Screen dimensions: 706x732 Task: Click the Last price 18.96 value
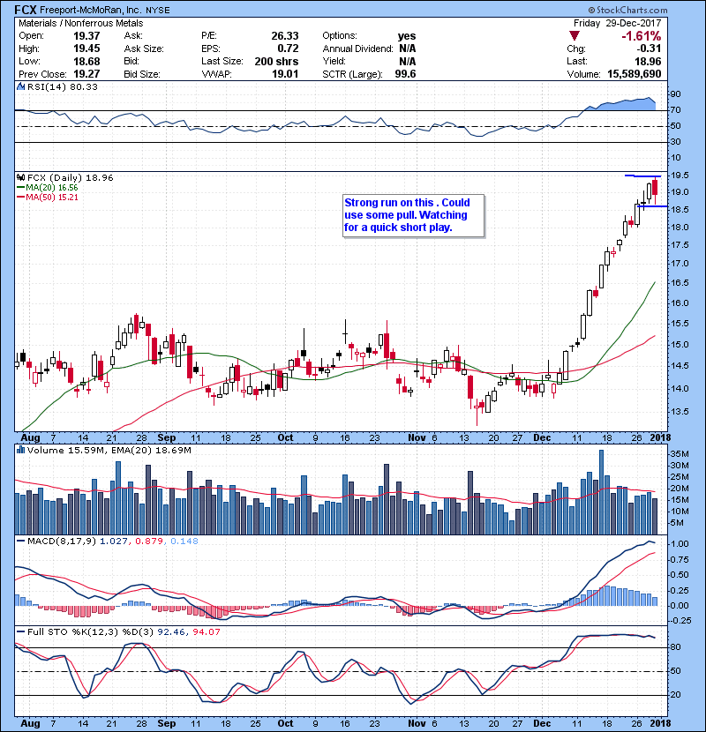click(x=648, y=61)
